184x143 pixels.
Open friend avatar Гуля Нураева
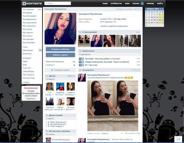(50, 86)
